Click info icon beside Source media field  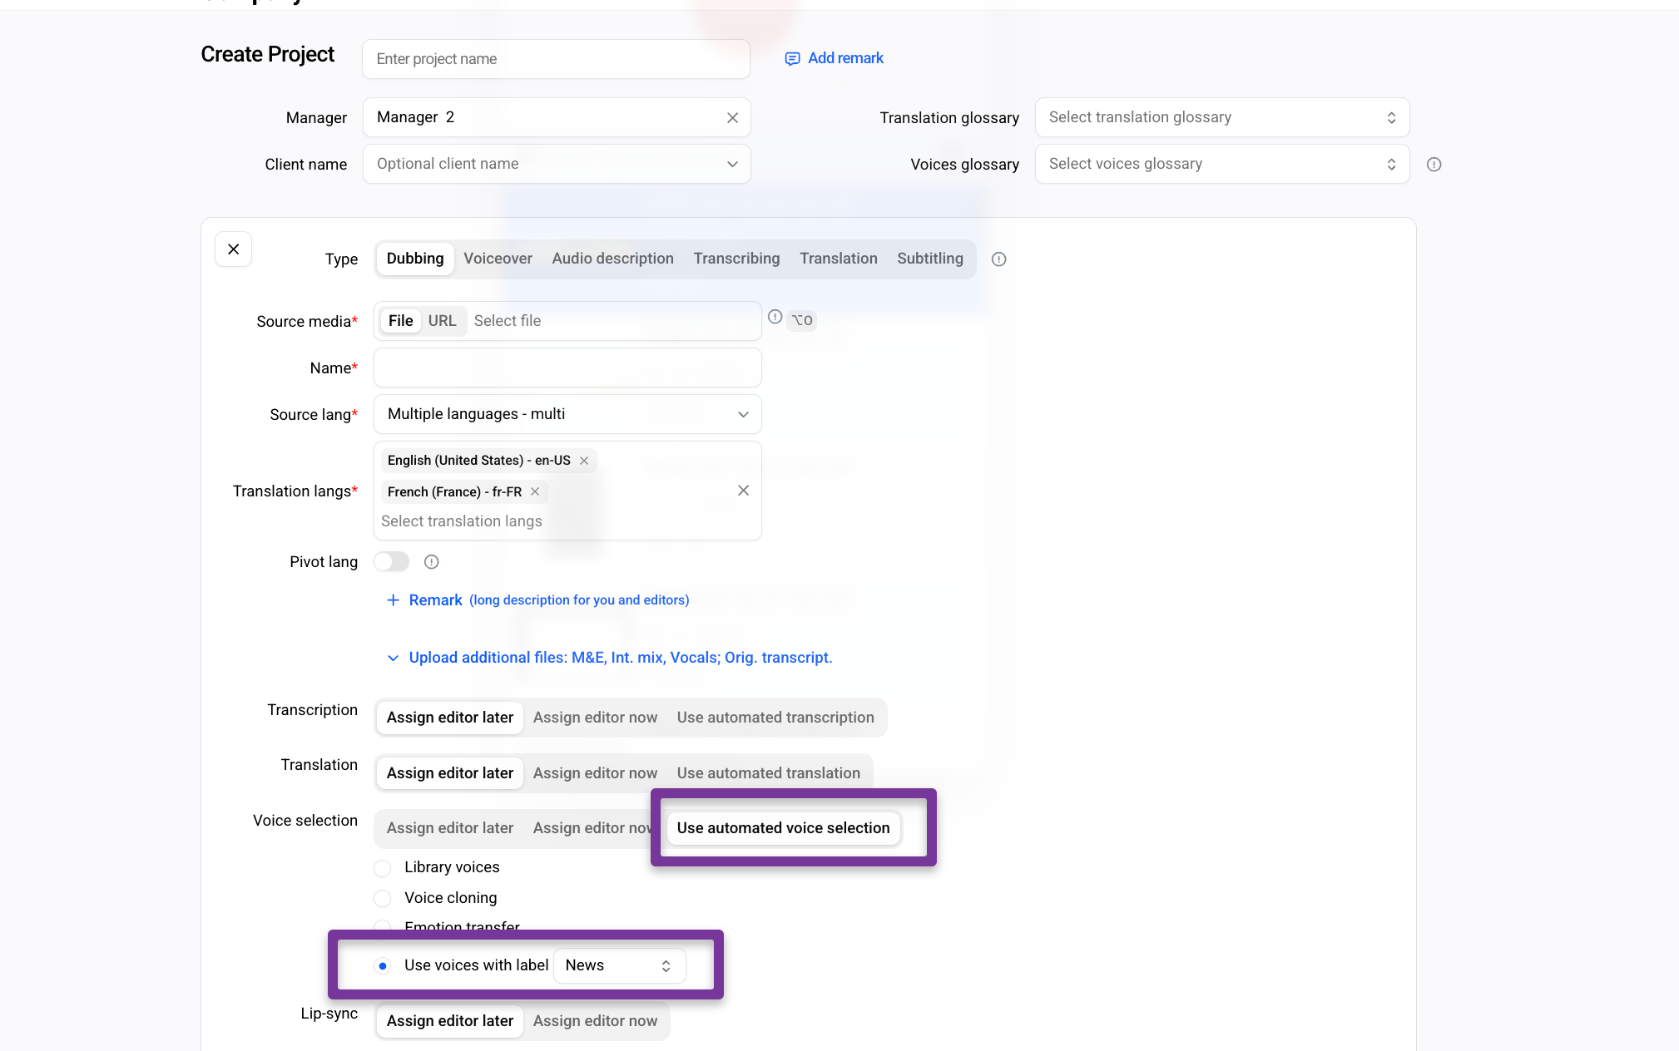(x=775, y=317)
